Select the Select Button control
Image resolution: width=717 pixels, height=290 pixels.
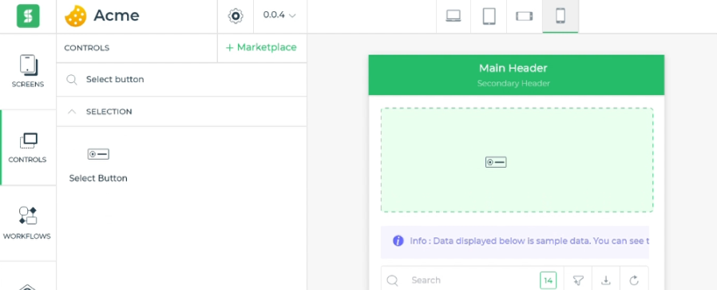click(x=98, y=164)
